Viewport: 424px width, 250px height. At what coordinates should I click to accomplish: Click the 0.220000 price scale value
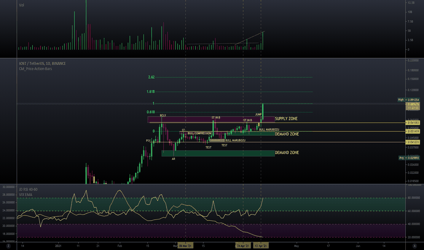(x=413, y=60)
